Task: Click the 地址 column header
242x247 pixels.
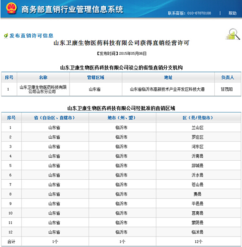Action: point(168,77)
